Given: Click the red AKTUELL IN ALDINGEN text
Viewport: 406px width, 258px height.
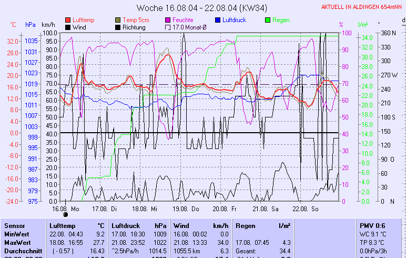Looking at the screenshot, I should [362, 7].
